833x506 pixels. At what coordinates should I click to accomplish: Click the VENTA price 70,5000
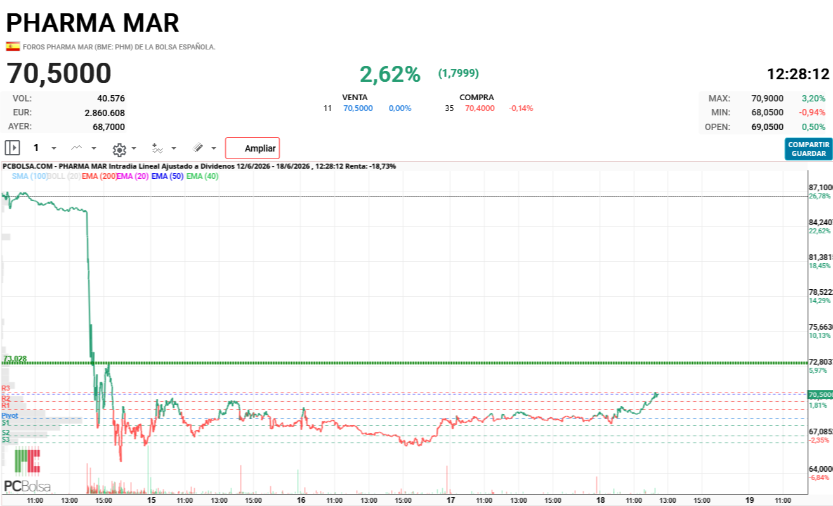click(358, 108)
